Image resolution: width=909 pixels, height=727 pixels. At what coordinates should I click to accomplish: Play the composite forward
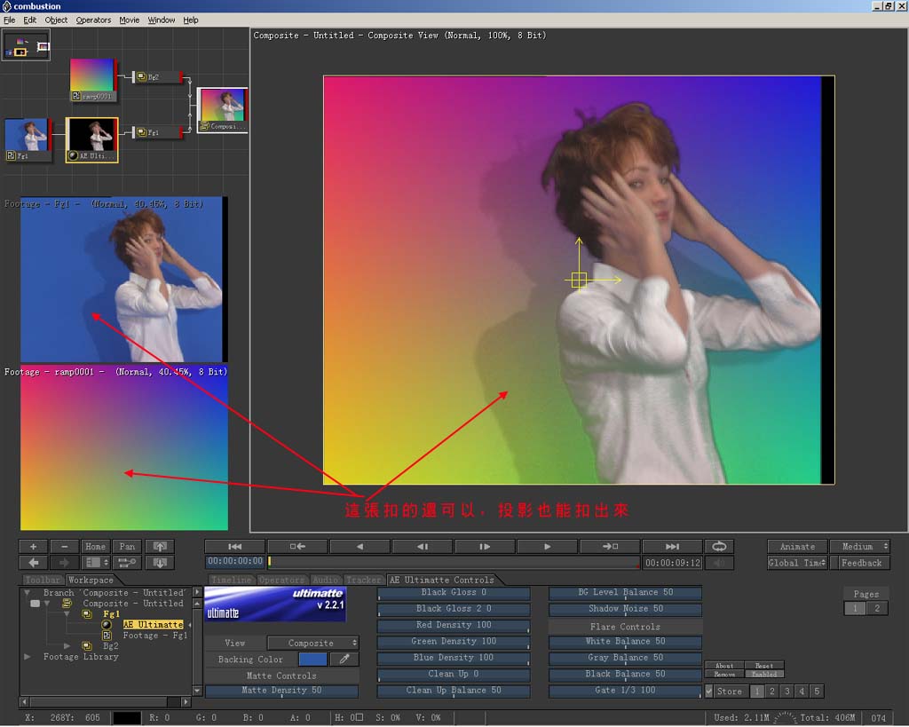(547, 547)
